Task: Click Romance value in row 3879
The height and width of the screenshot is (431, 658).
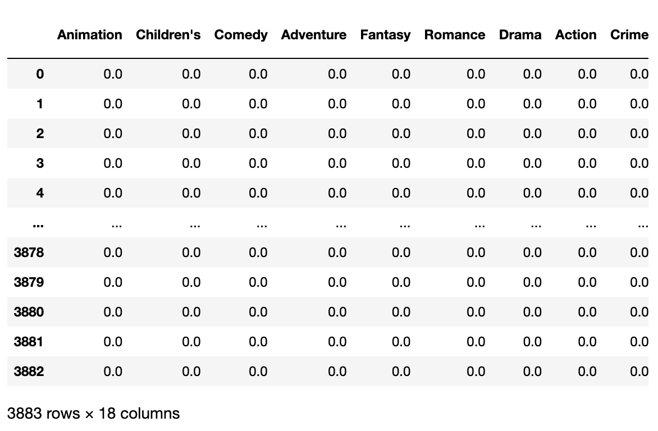Action: pyautogui.click(x=476, y=282)
